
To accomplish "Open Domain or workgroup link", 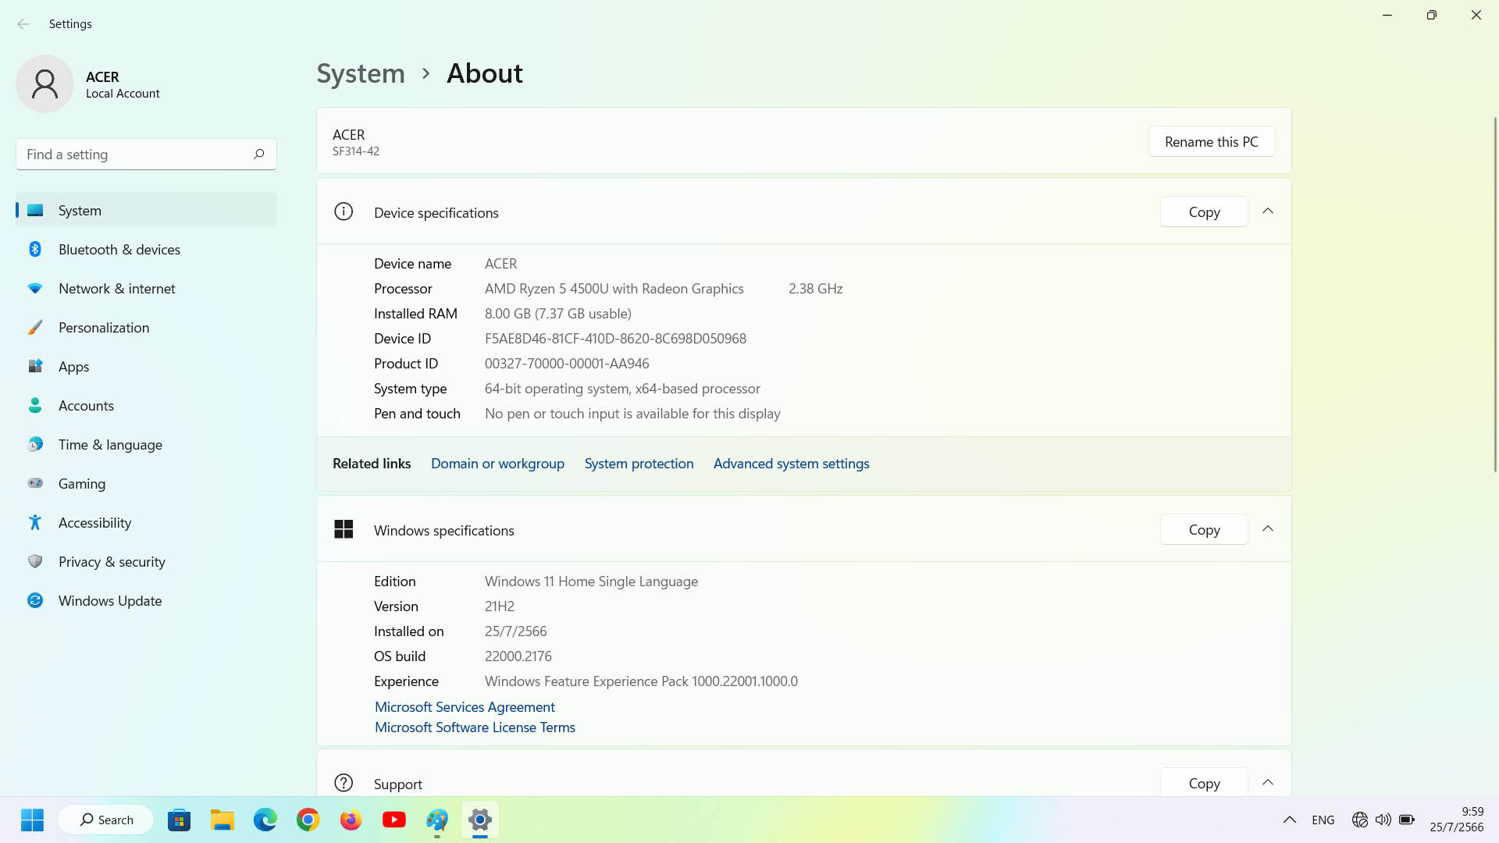I will point(497,463).
